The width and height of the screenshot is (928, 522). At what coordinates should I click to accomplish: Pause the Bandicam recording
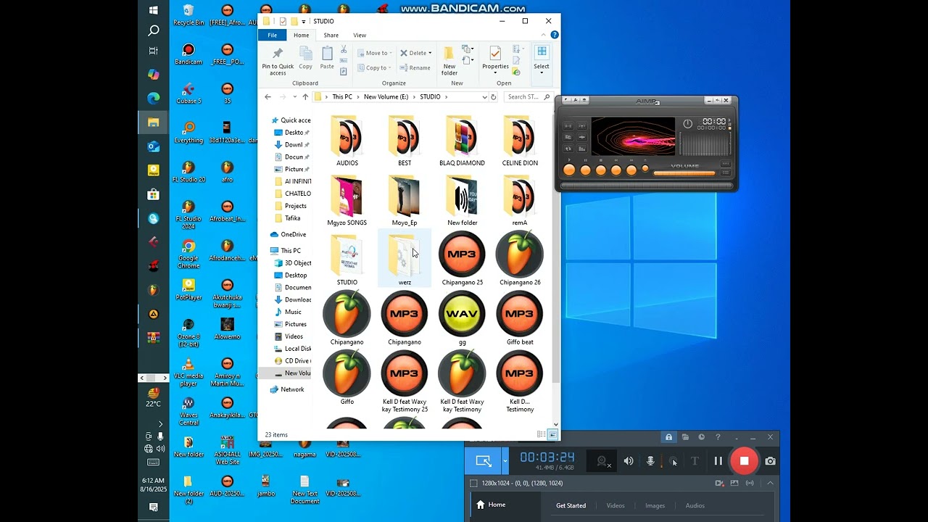718,460
